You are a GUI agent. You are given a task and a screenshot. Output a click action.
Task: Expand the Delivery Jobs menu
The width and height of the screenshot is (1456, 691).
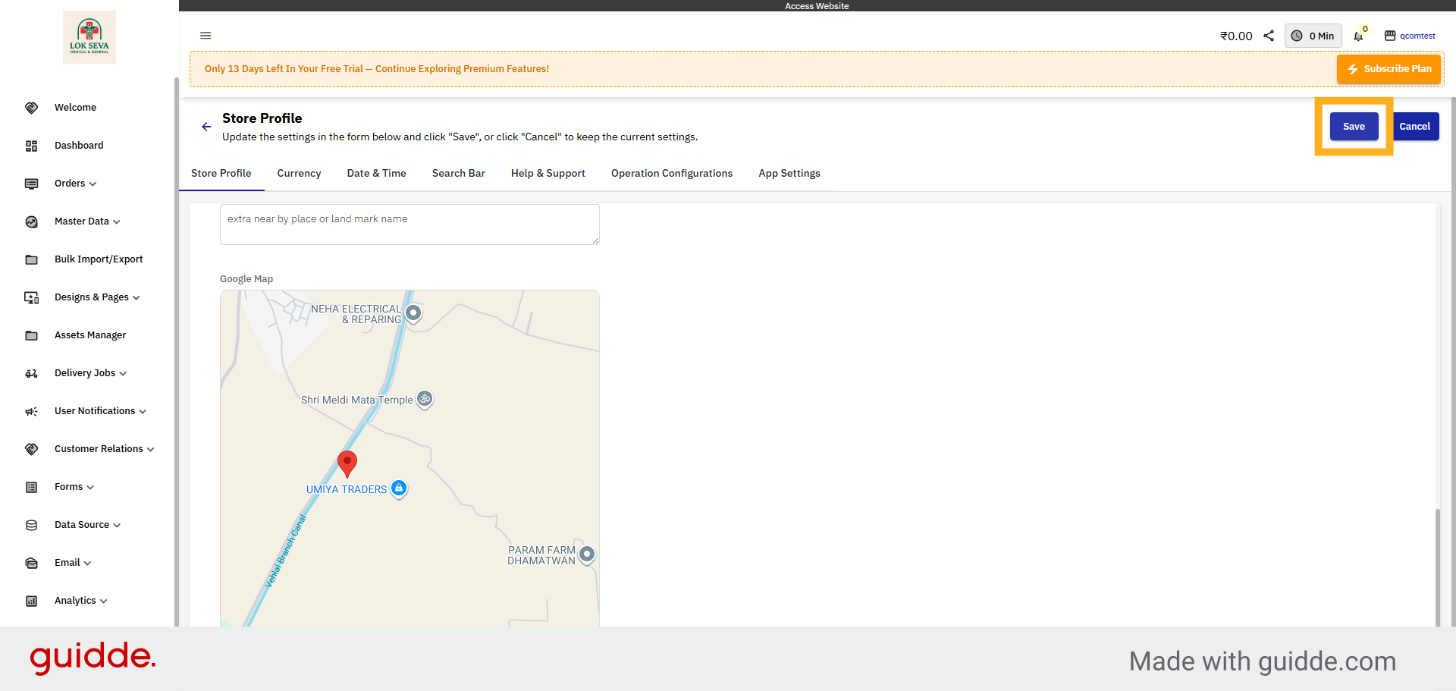click(123, 373)
